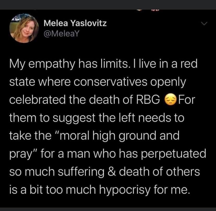The image size is (216, 211).
Task: Click the @MeleaY handle
Action: click(60, 34)
